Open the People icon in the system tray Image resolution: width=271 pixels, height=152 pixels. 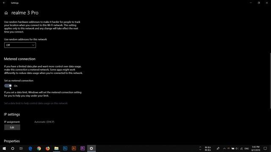coord(218,148)
